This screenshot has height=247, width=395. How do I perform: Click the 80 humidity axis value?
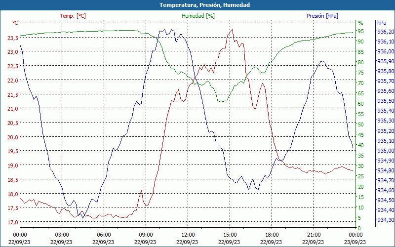(361, 62)
